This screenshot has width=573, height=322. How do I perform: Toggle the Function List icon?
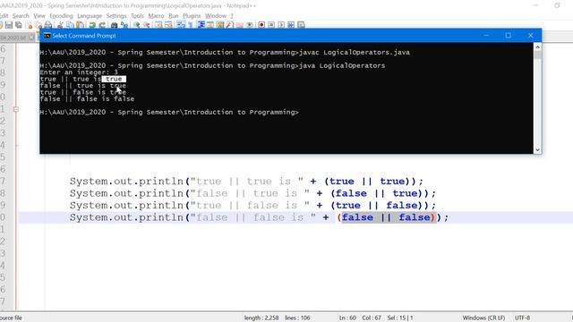[229, 25]
